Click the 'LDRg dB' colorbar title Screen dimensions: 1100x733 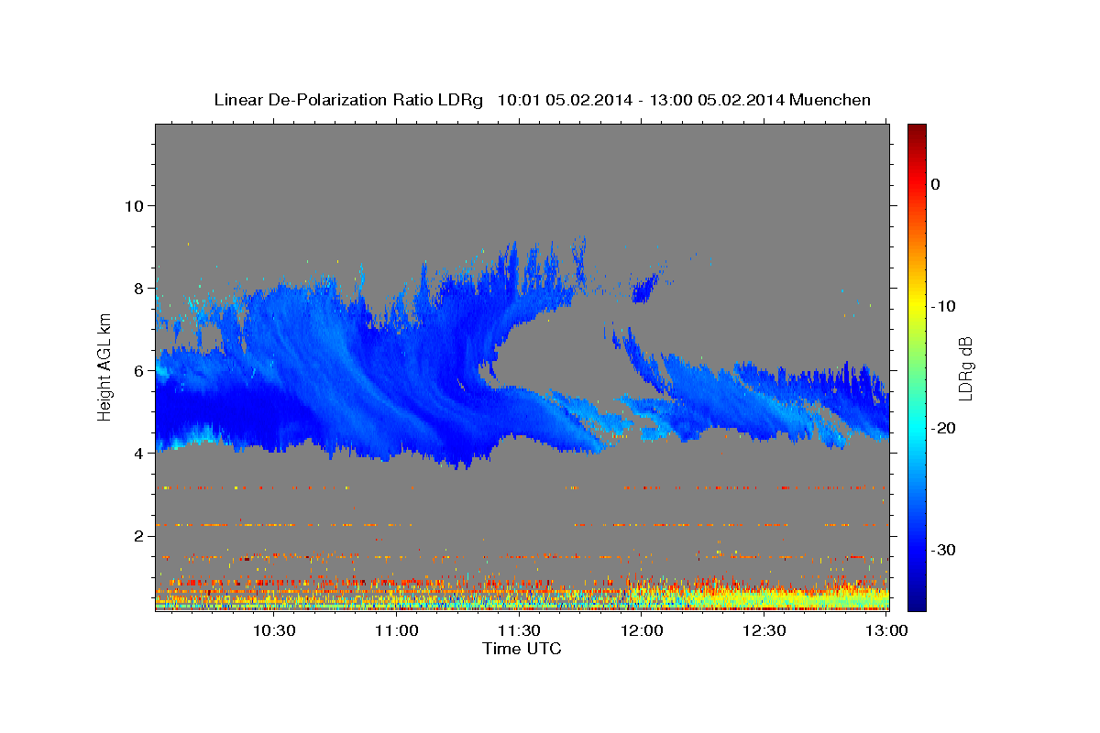point(965,368)
